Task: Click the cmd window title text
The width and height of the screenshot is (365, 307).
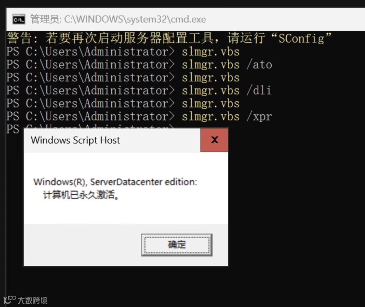Action: click(x=118, y=19)
